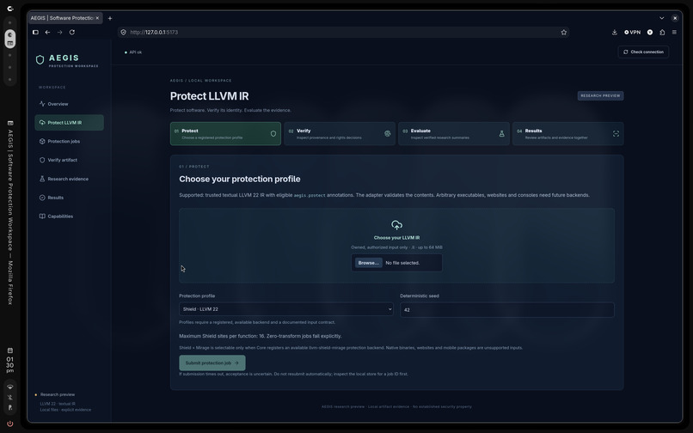This screenshot has width=693, height=433.
Task: Bookmark page with star icon
Action: (x=563, y=33)
